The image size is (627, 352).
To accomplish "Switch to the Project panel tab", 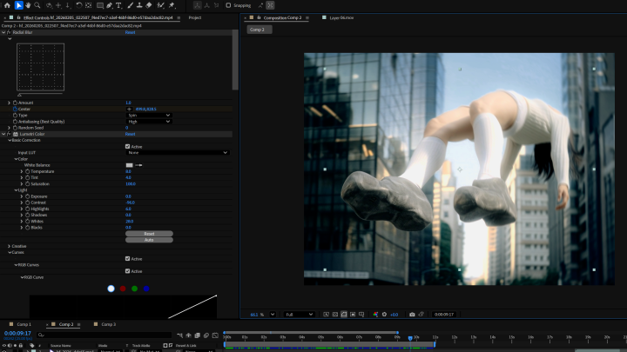I will (x=195, y=17).
